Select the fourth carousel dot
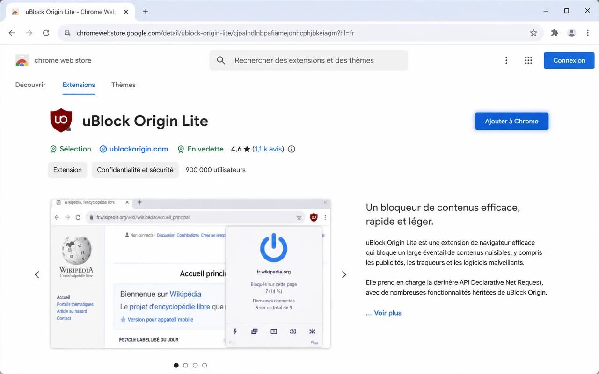599x374 pixels. coord(205,365)
